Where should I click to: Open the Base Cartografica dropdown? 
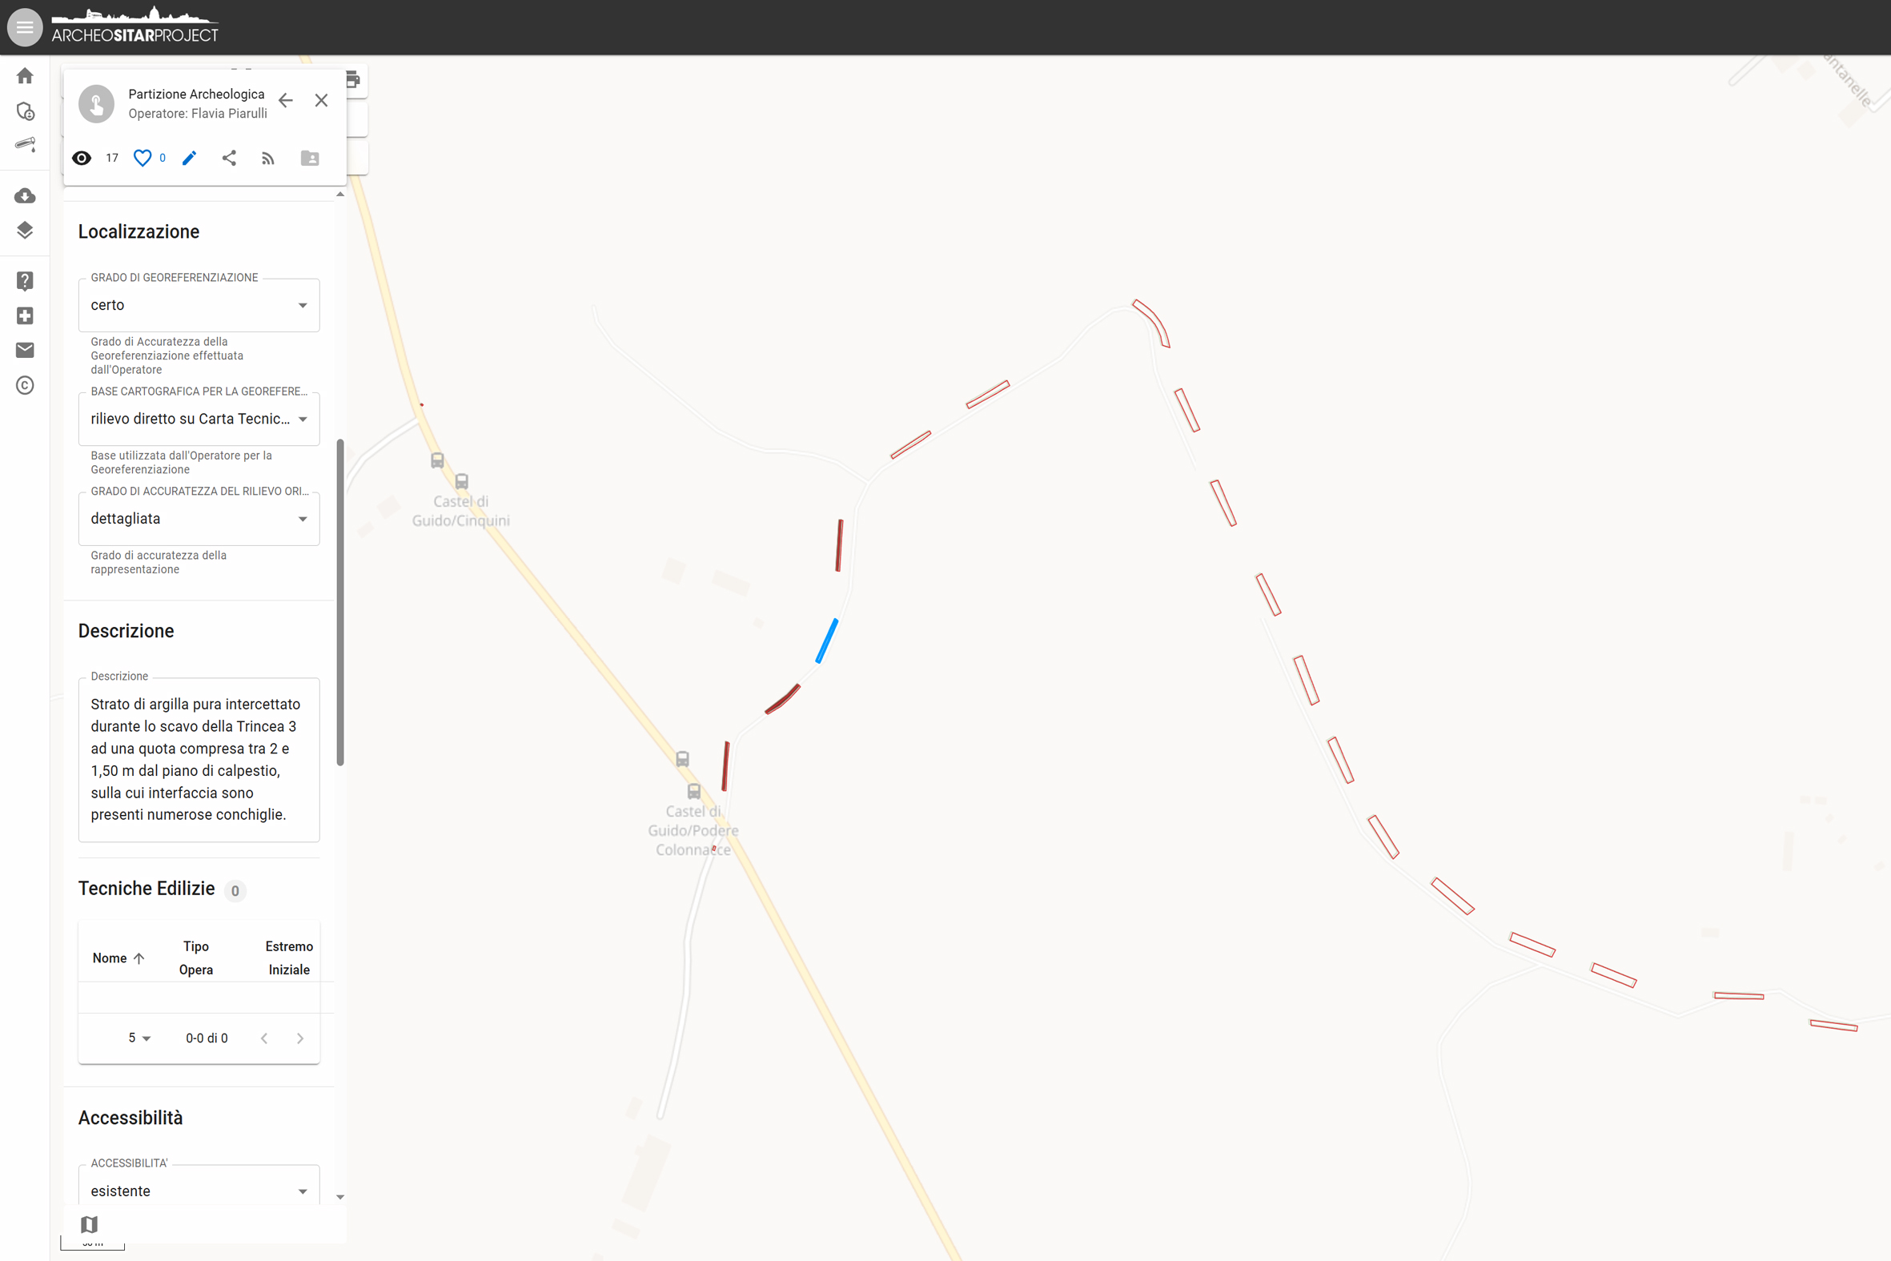pos(199,419)
